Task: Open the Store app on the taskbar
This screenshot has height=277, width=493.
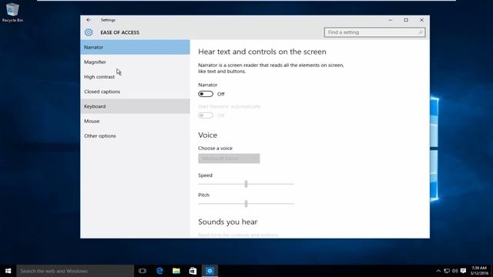Action: pyautogui.click(x=193, y=271)
